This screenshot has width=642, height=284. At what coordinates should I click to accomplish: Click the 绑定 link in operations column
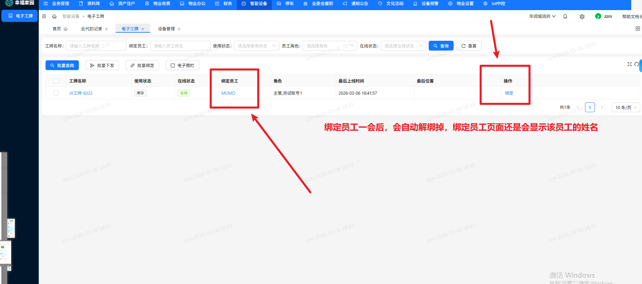point(509,93)
